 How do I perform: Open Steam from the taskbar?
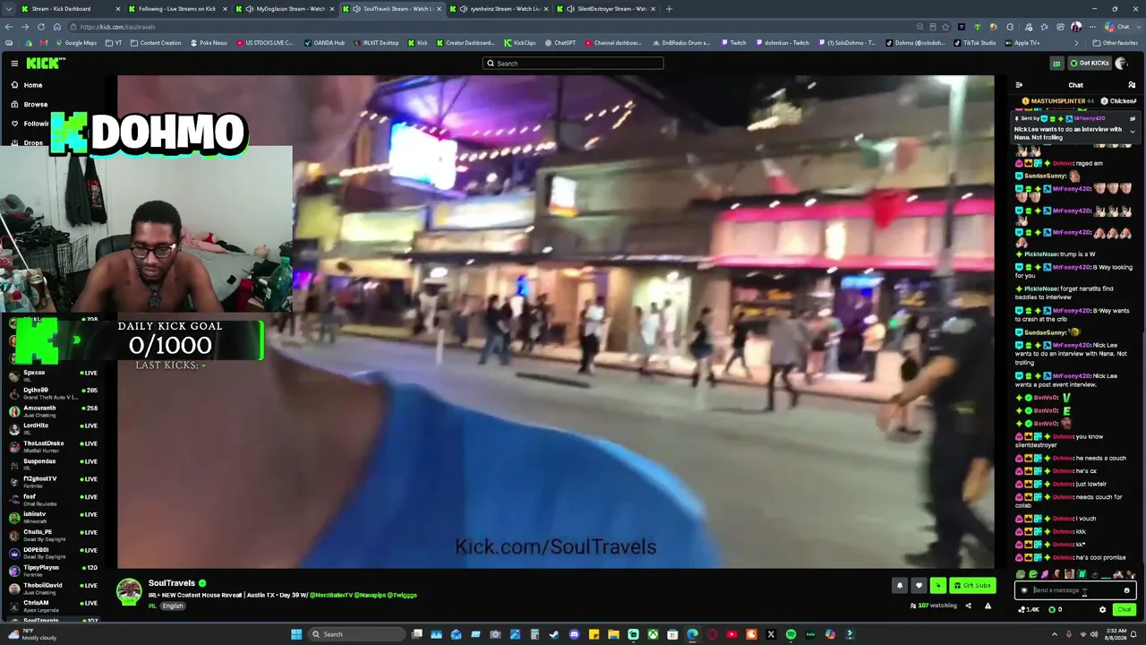[554, 634]
